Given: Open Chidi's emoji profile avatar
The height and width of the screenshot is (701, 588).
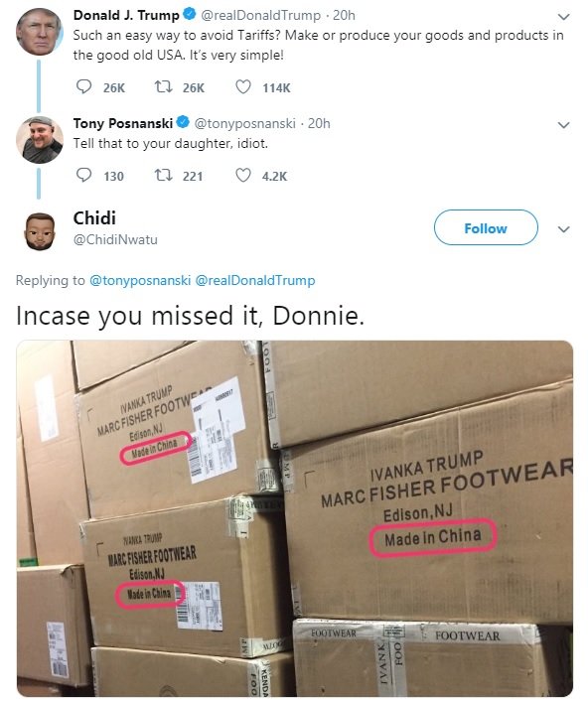Looking at the screenshot, I should (40, 230).
